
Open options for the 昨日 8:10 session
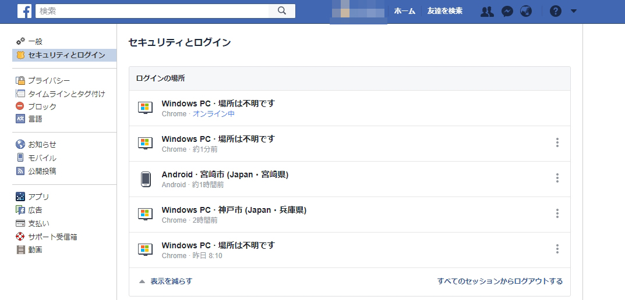(557, 249)
